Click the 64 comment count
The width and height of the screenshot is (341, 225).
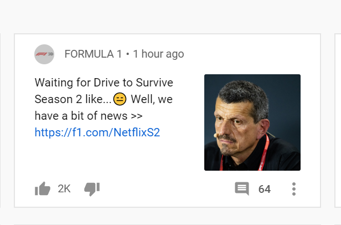tap(265, 189)
